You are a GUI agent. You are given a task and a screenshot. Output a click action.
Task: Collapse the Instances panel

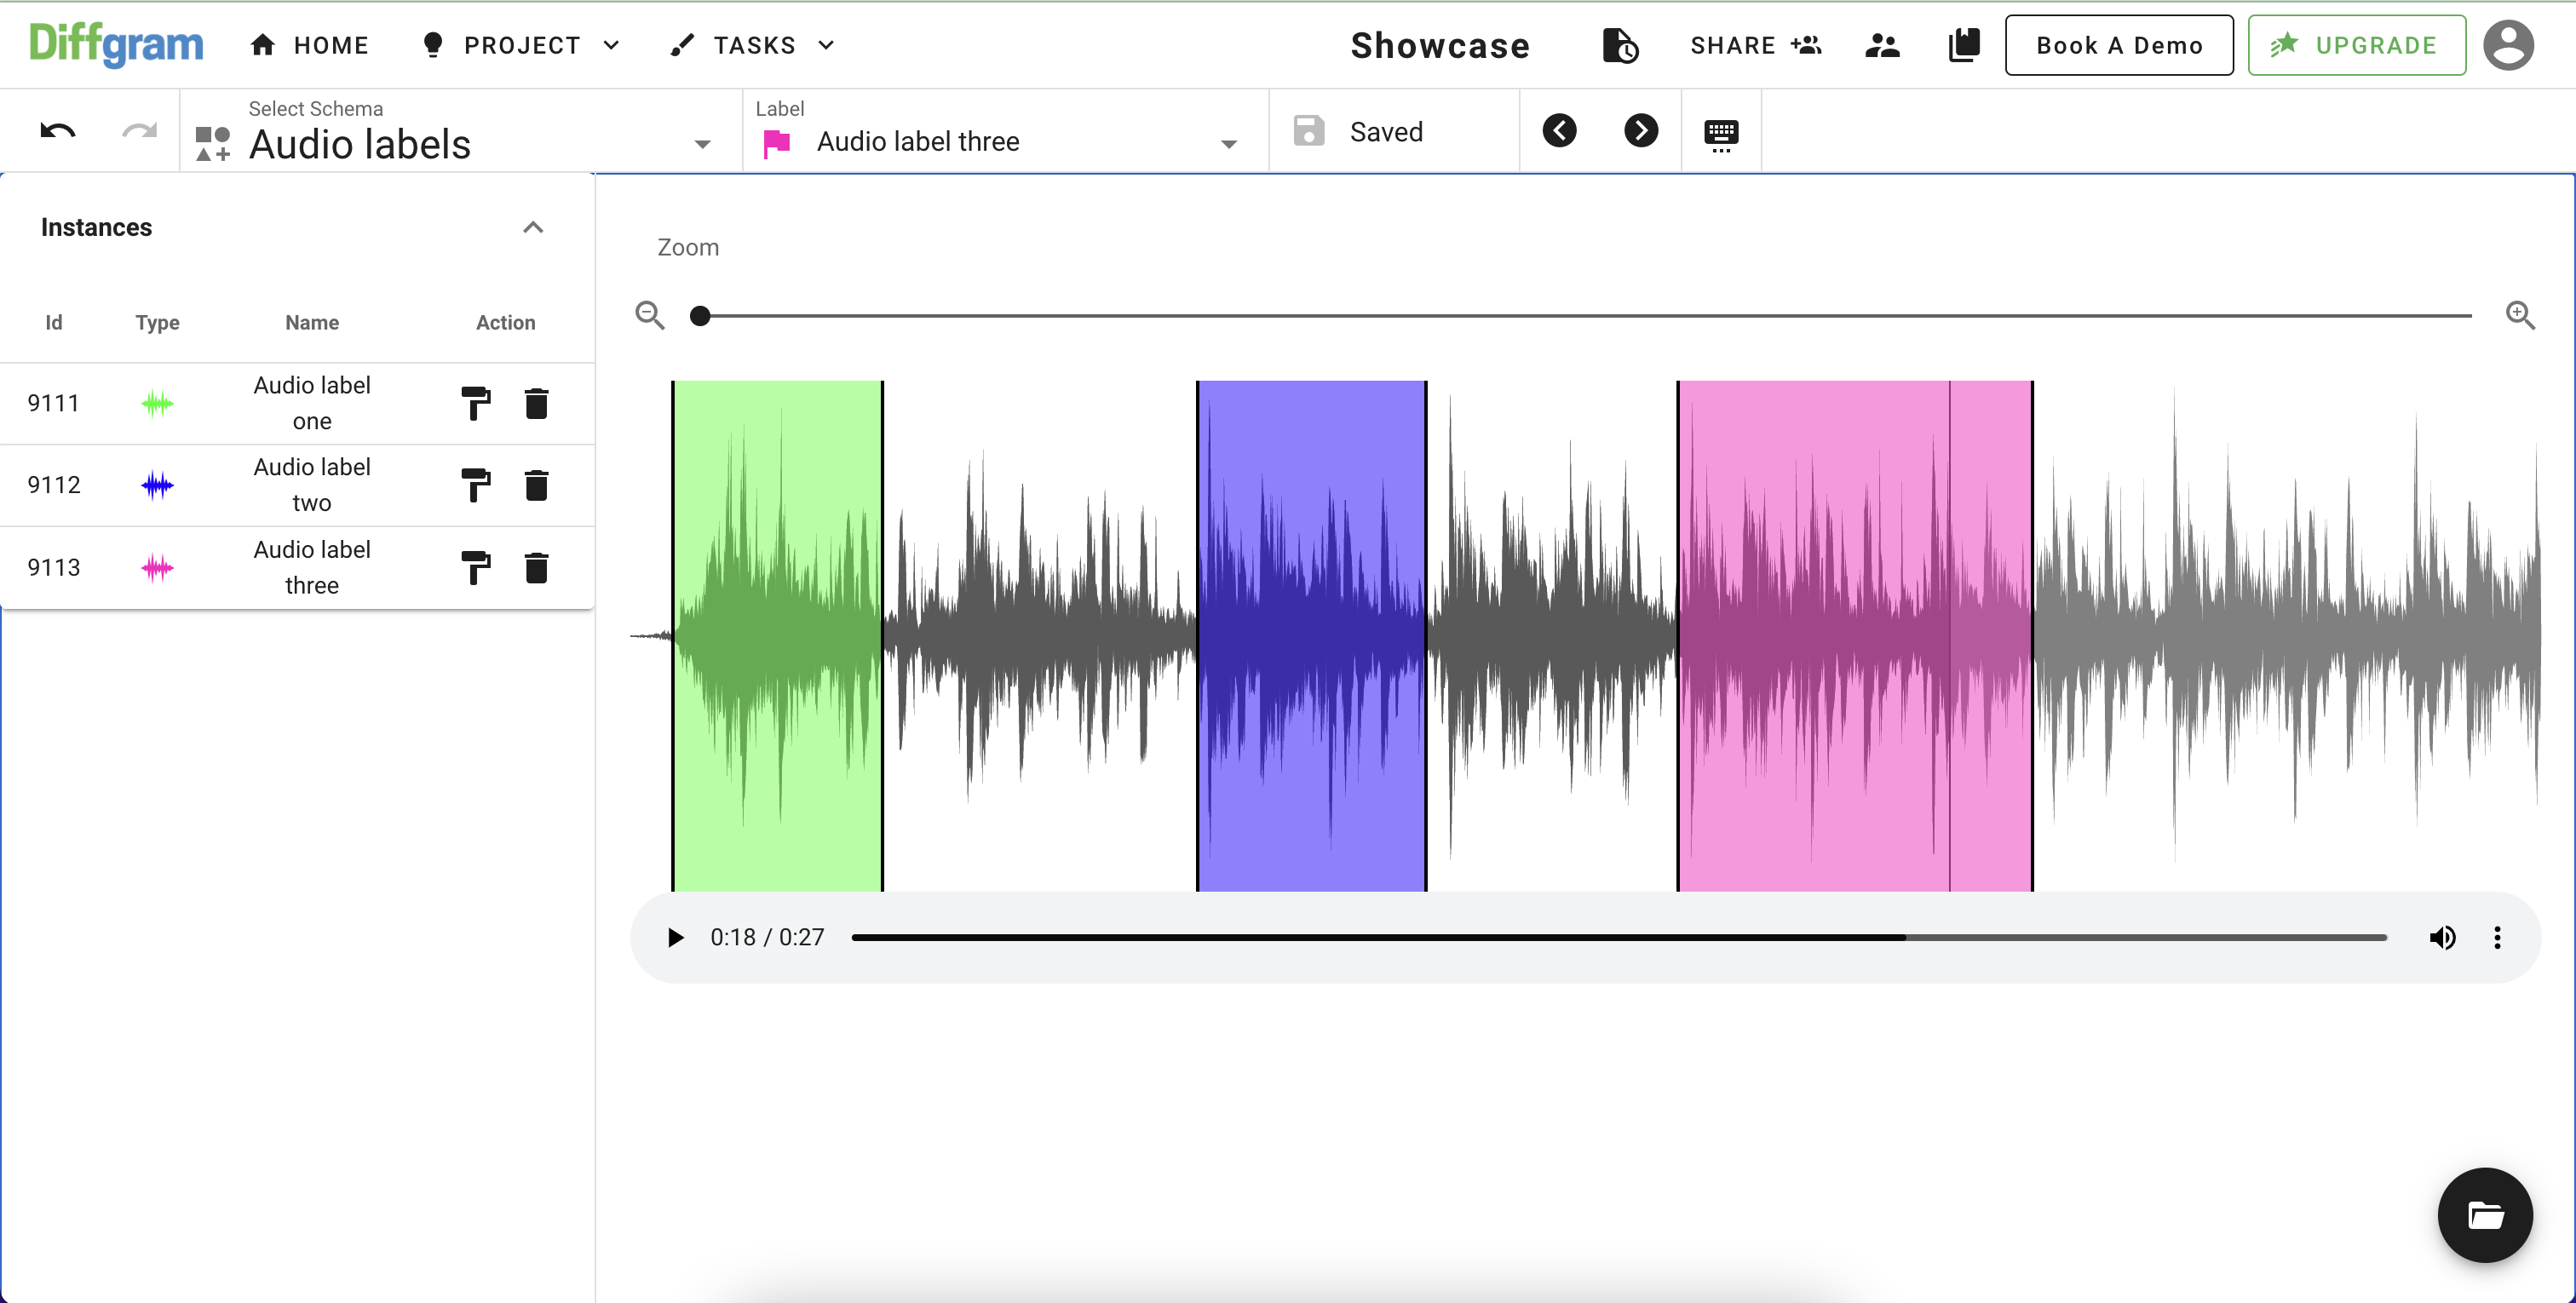point(533,226)
